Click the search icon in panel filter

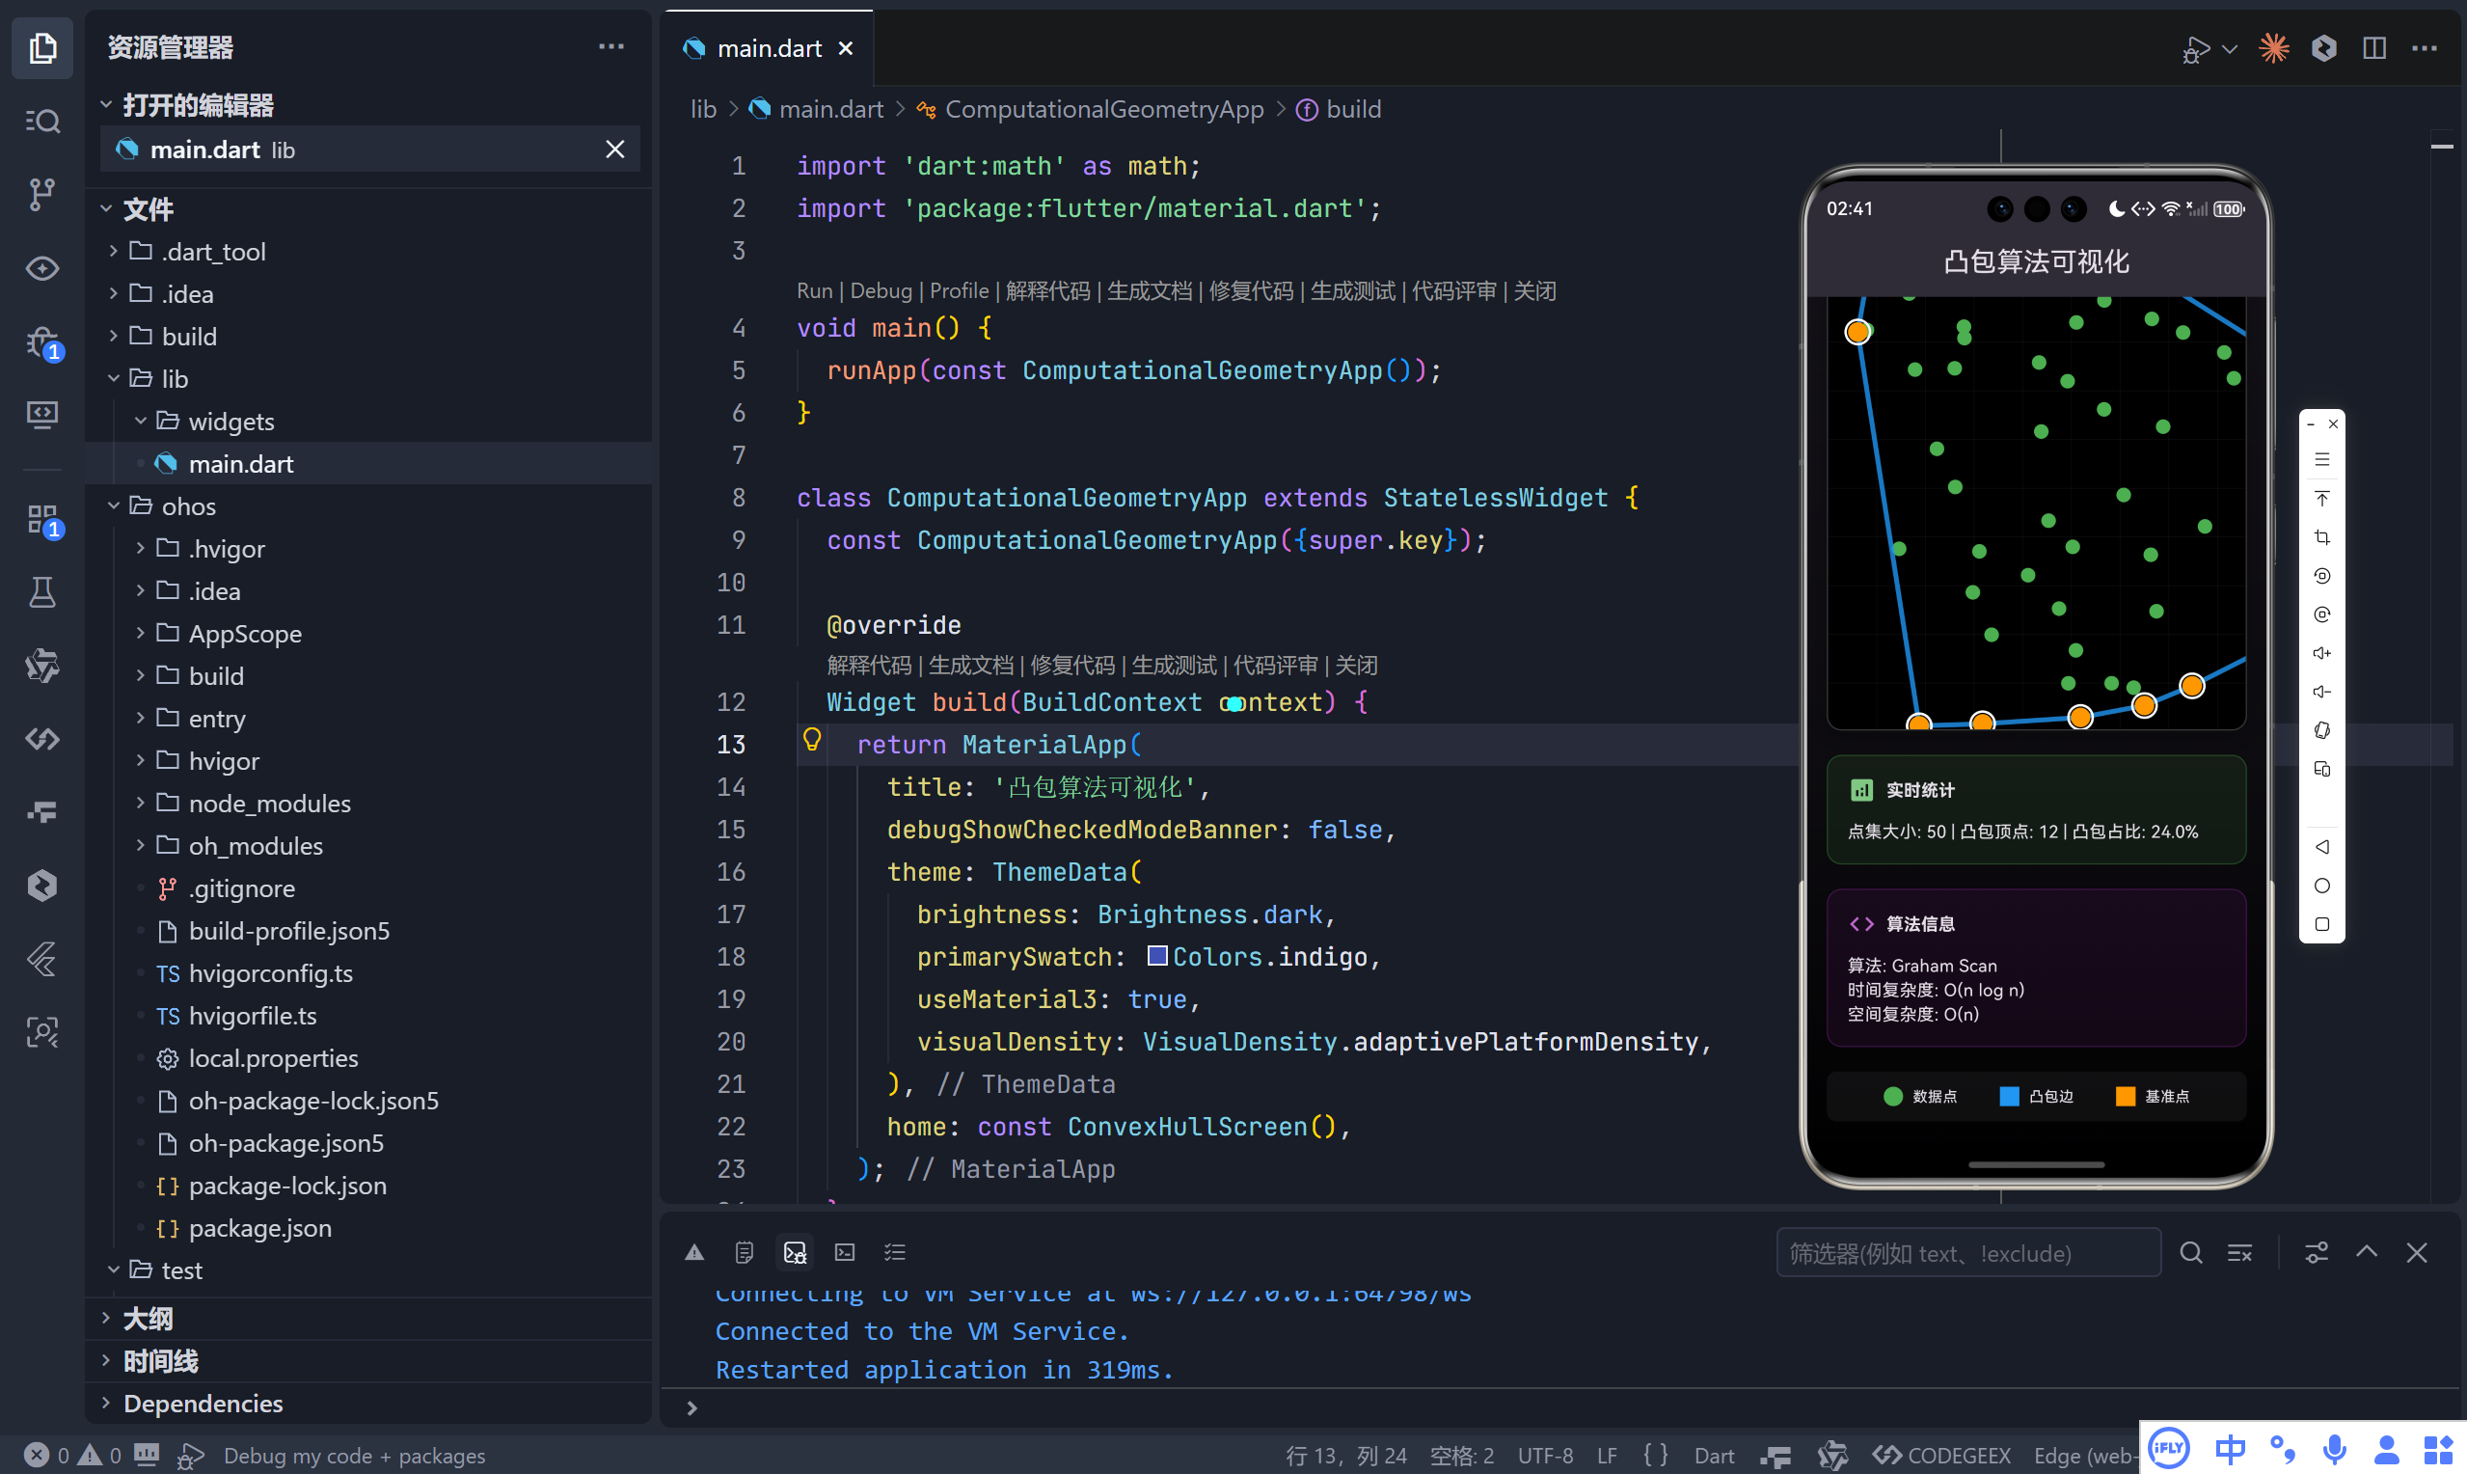pyautogui.click(x=2191, y=1252)
